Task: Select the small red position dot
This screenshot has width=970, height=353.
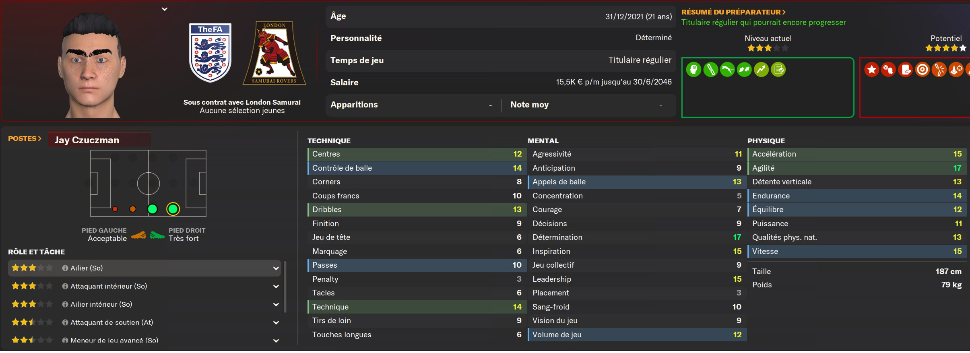Action: click(x=115, y=209)
